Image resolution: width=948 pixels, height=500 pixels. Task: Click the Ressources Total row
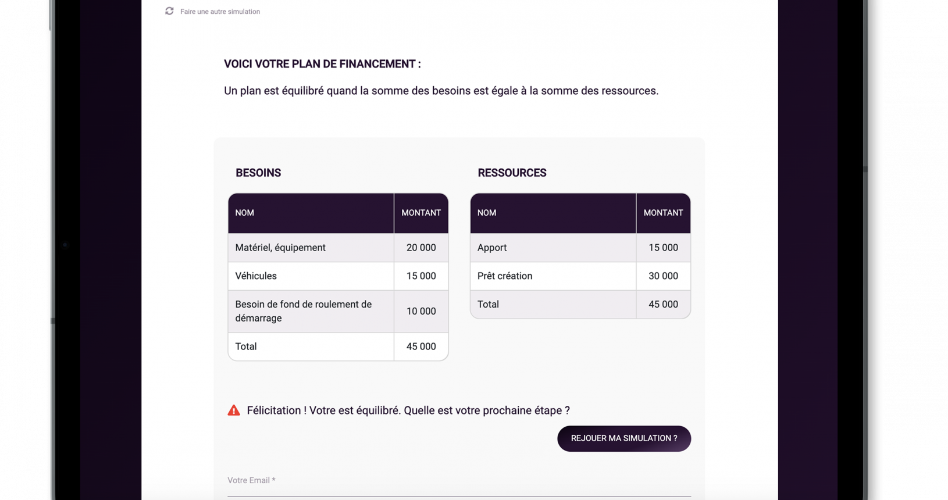[580, 305]
